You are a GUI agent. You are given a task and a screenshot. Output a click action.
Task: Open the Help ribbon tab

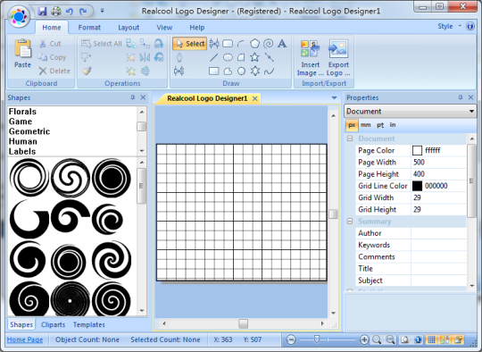(196, 28)
